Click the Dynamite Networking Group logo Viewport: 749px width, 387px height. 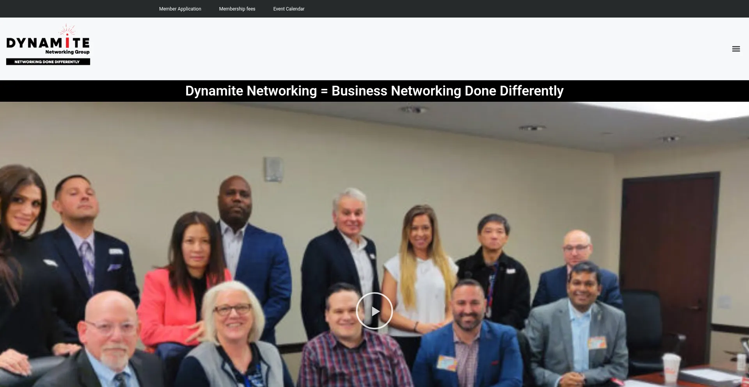coord(48,44)
